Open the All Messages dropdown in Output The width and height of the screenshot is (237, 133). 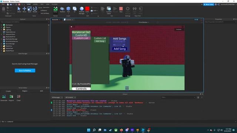point(57,98)
